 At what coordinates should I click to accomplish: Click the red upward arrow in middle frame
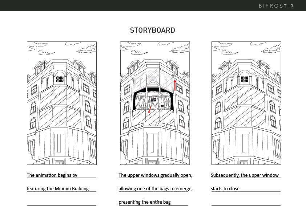tap(175, 85)
